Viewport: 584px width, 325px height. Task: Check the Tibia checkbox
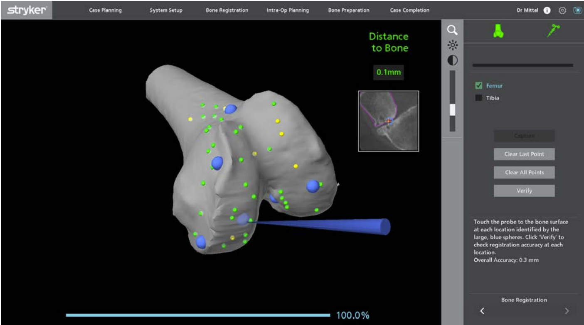point(478,98)
